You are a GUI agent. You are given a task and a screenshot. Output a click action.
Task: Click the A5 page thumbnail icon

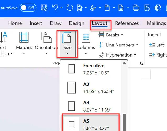coord(72,124)
